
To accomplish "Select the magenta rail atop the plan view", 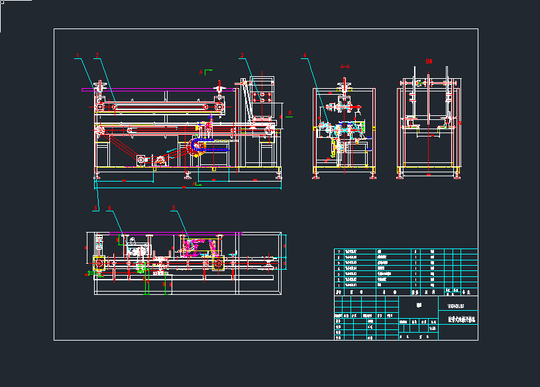I will click(x=179, y=233).
